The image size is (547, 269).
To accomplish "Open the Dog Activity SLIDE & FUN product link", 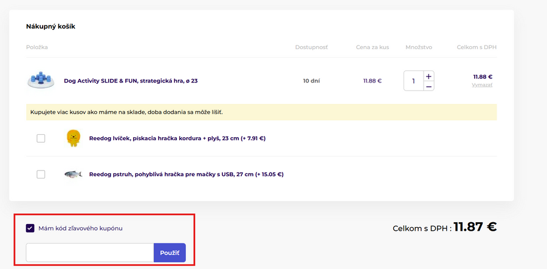I will [131, 81].
